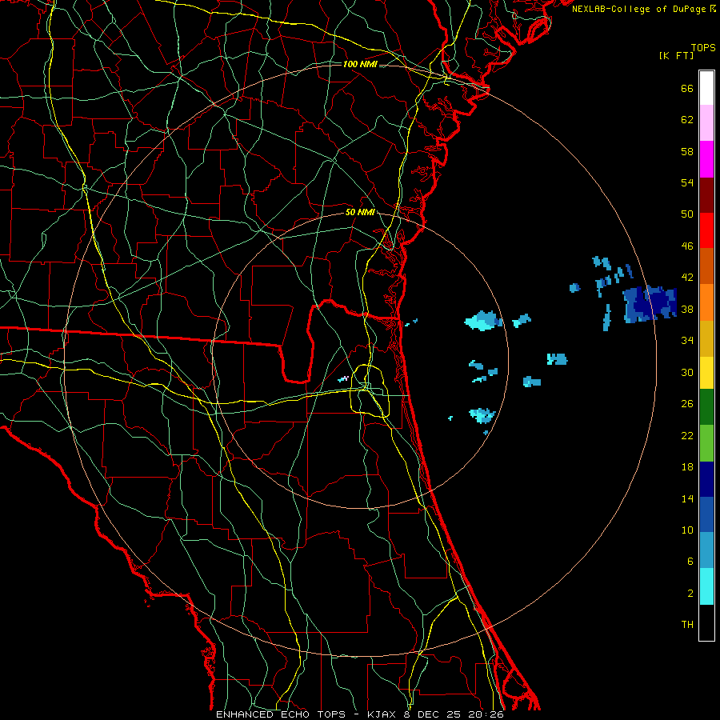The height and width of the screenshot is (720, 720).
Task: Select the "34" legend label
Action: pyautogui.click(x=687, y=341)
